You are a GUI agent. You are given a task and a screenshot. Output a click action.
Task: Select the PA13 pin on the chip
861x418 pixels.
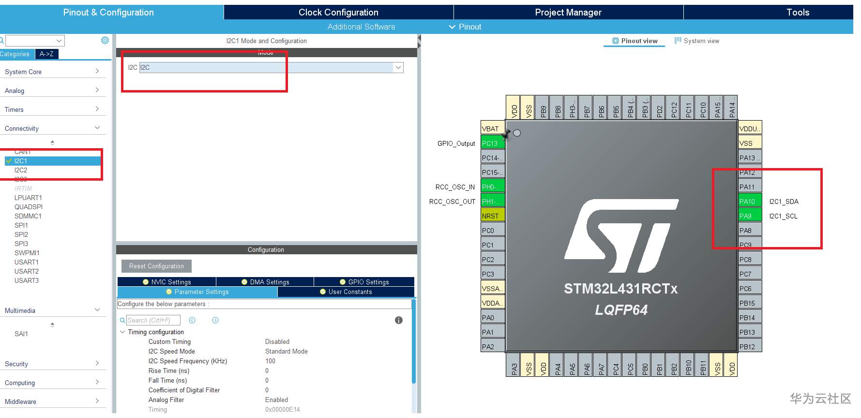coord(750,158)
